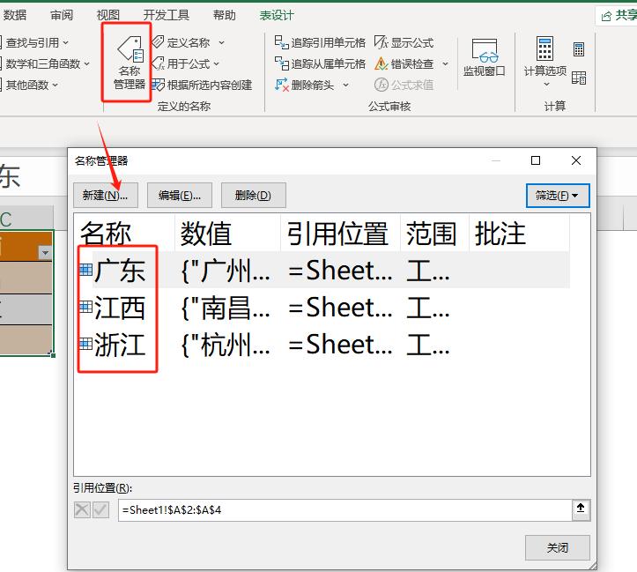The width and height of the screenshot is (637, 572).
Task: Click 批注 column header
Action: click(519, 234)
